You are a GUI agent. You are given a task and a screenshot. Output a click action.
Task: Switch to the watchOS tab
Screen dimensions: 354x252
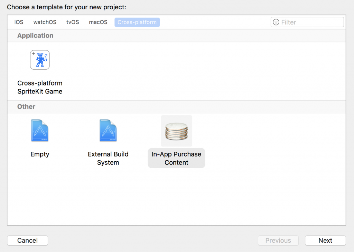pyautogui.click(x=45, y=22)
